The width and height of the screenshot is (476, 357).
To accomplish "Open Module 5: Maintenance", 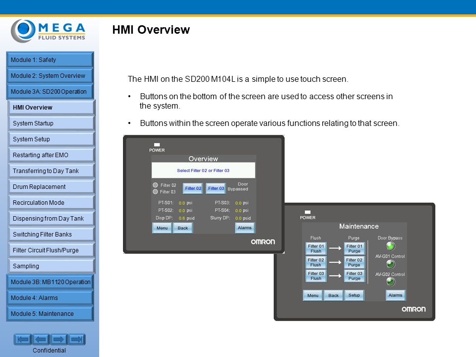I will coord(50,313).
